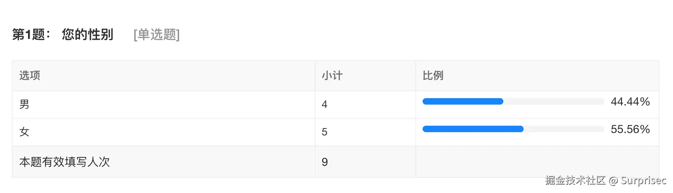Click the 您的性别 question text
673x193 pixels.
point(87,34)
